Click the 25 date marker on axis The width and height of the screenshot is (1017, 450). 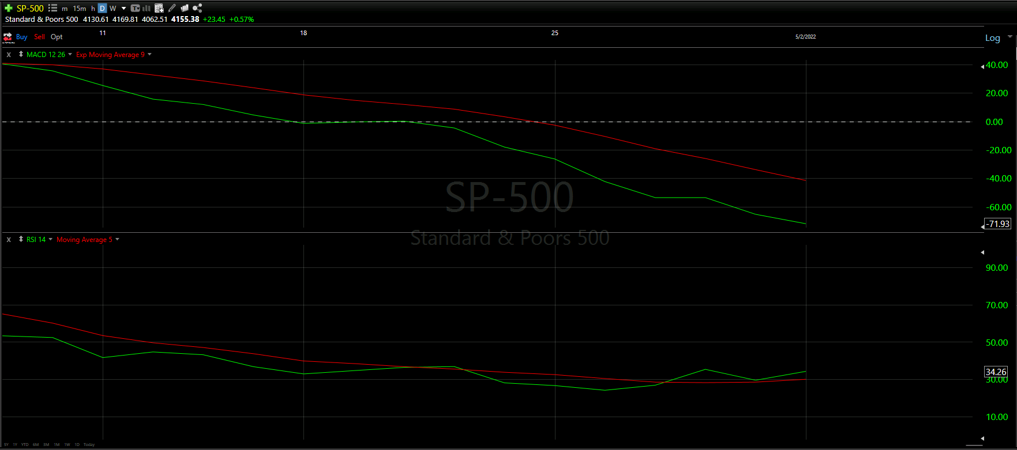pos(554,33)
